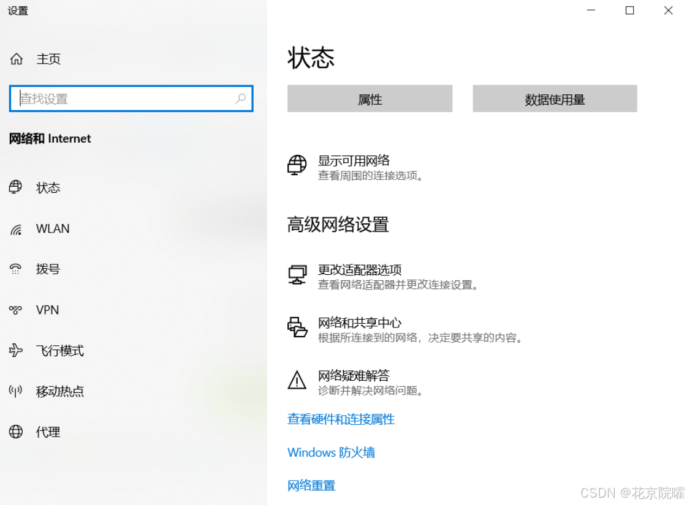The width and height of the screenshot is (687, 505).
Task: Click the 飞行模式 airplane icon
Action: click(16, 350)
